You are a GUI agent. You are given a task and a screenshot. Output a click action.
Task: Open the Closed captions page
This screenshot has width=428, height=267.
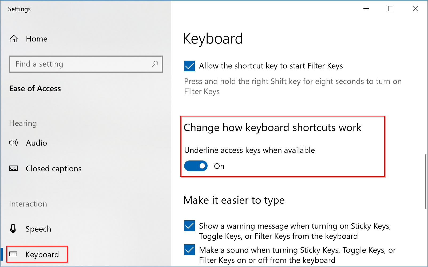click(53, 168)
